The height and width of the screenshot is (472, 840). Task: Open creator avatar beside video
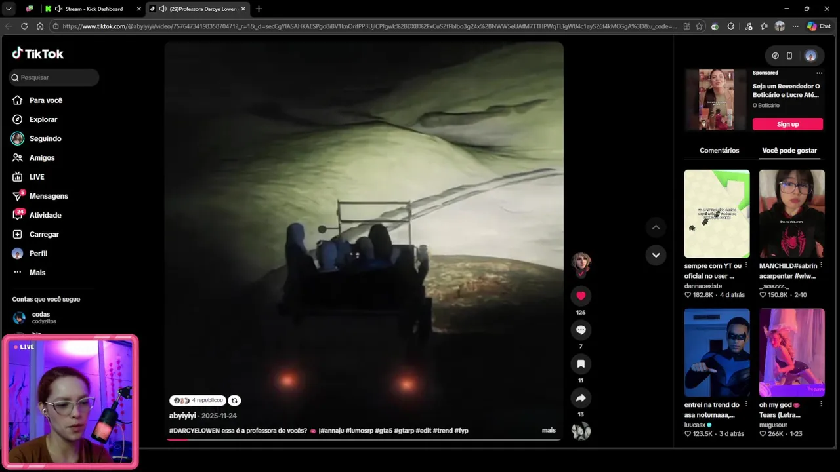(x=581, y=264)
